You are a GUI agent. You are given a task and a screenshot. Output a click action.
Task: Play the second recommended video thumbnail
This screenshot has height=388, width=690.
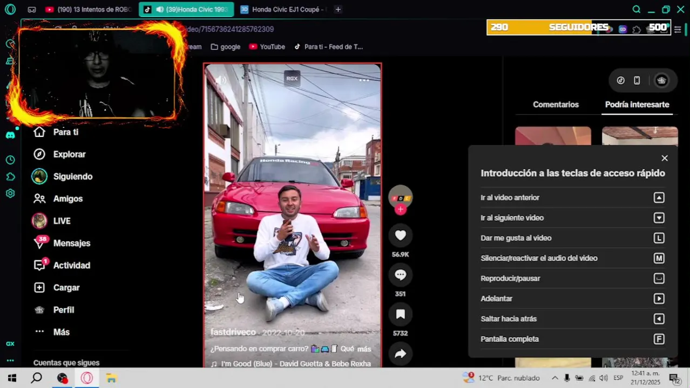click(x=640, y=136)
